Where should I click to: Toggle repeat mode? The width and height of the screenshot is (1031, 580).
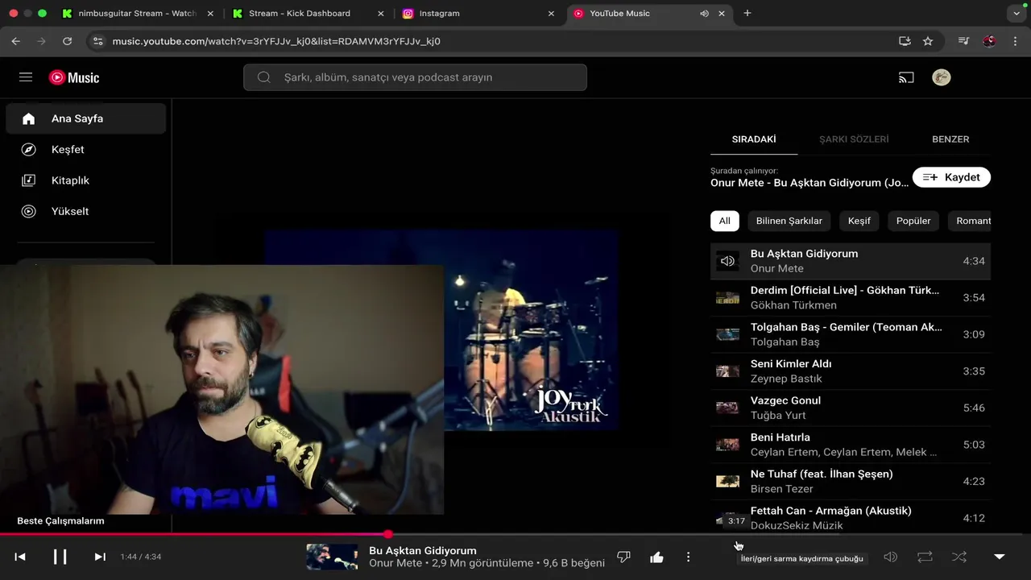point(925,557)
